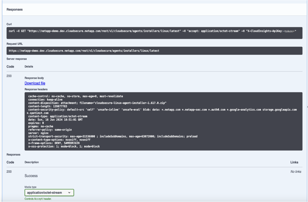Screen dimensions: 308x202
Task: Click the Server response label
Action: 16,59
